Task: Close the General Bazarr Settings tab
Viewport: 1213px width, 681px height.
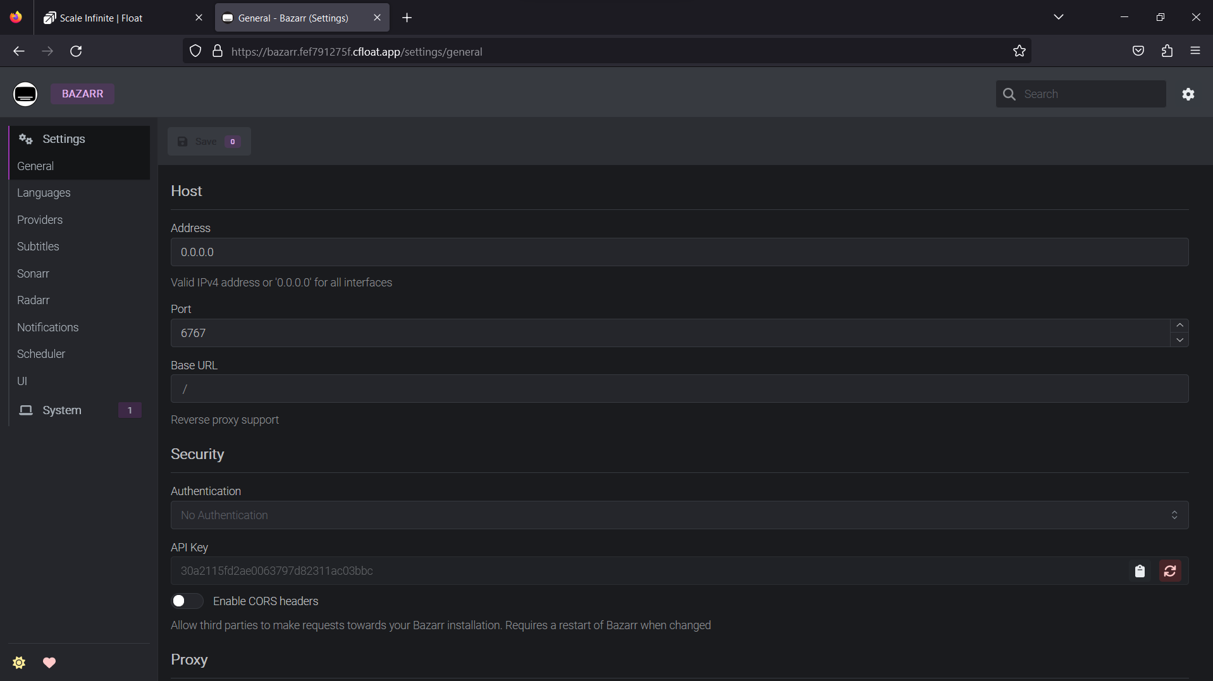Action: [x=377, y=18]
